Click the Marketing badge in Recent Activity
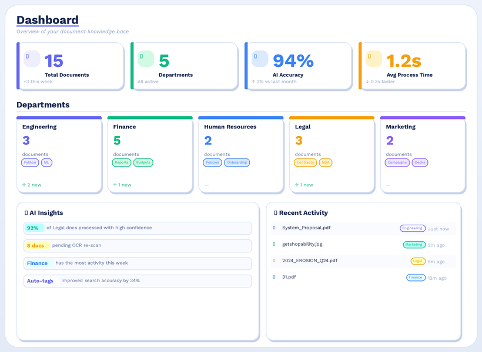 [414, 245]
